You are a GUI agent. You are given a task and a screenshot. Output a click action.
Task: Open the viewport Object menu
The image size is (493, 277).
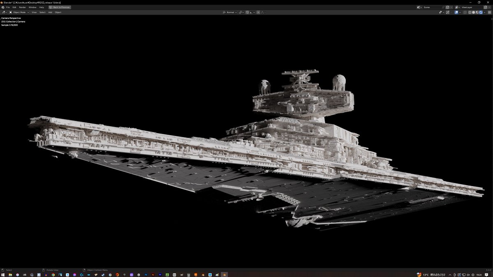[58, 12]
